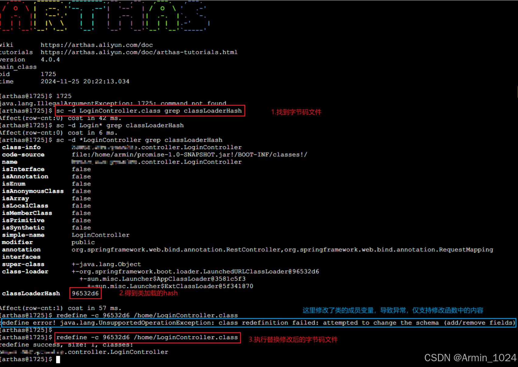Click the isMemberClass row label
This screenshot has width=518, height=367.
[27, 213]
